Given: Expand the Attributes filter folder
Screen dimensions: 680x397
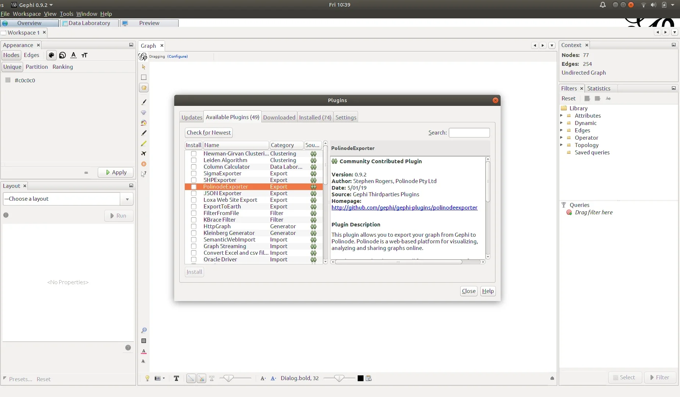Looking at the screenshot, I should 561,115.
